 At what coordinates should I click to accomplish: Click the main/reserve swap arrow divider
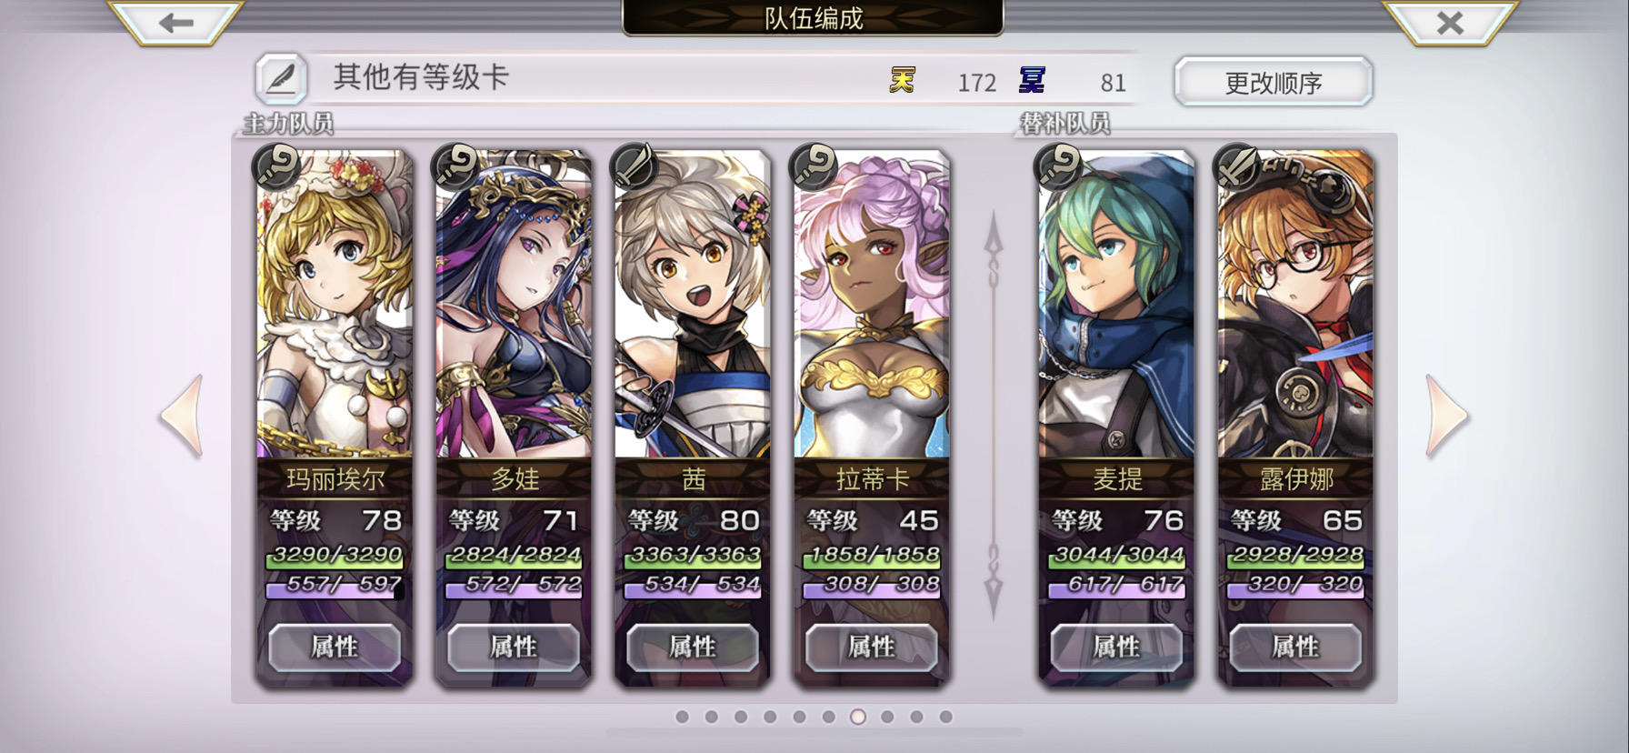pyautogui.click(x=994, y=416)
